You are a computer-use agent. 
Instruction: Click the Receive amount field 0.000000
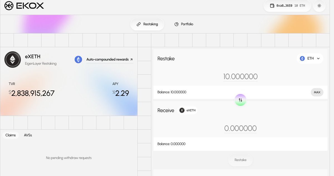pos(240,128)
